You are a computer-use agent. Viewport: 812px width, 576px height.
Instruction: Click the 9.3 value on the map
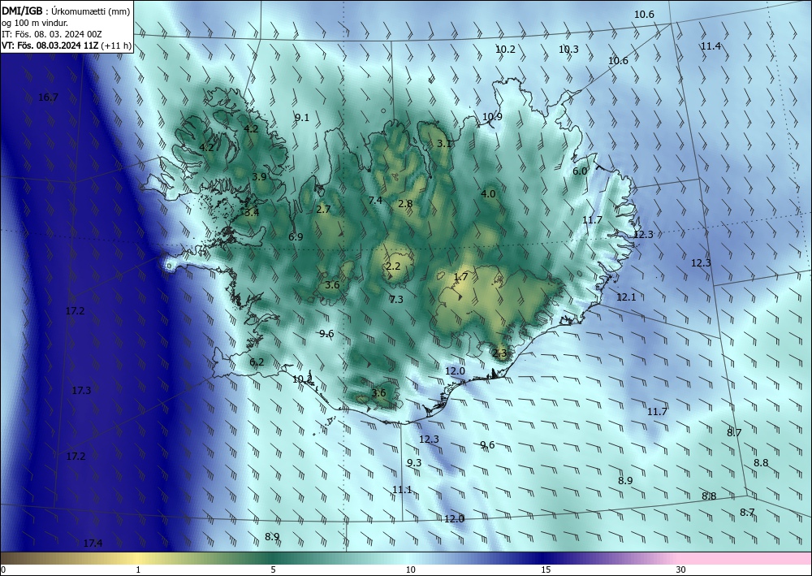(414, 463)
